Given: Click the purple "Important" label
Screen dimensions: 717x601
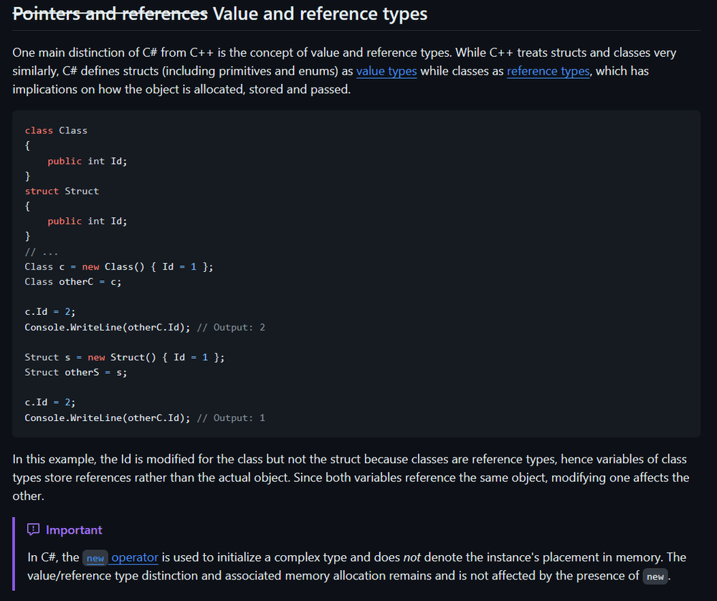Looking at the screenshot, I should 74,530.
